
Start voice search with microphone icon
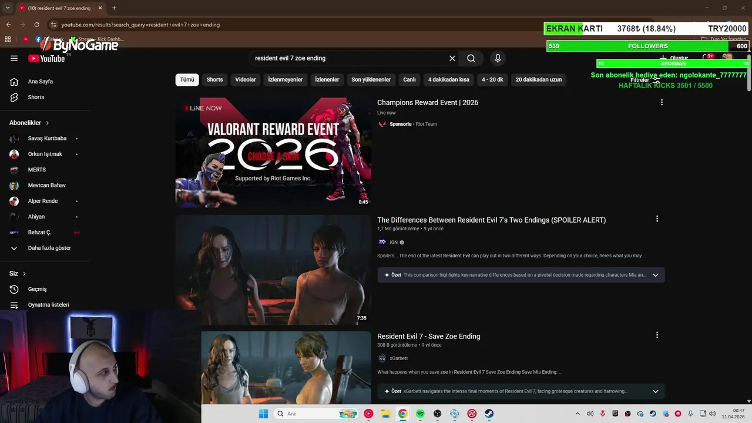(498, 58)
